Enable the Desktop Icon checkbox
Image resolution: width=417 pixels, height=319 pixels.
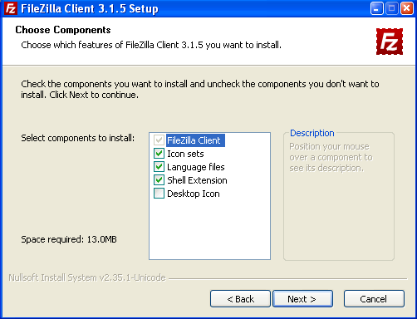pos(159,194)
